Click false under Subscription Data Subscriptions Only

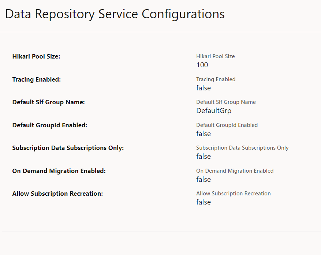coord(203,157)
